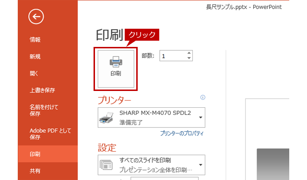
Task: Increase 部数 with the up arrow
Action: point(189,53)
